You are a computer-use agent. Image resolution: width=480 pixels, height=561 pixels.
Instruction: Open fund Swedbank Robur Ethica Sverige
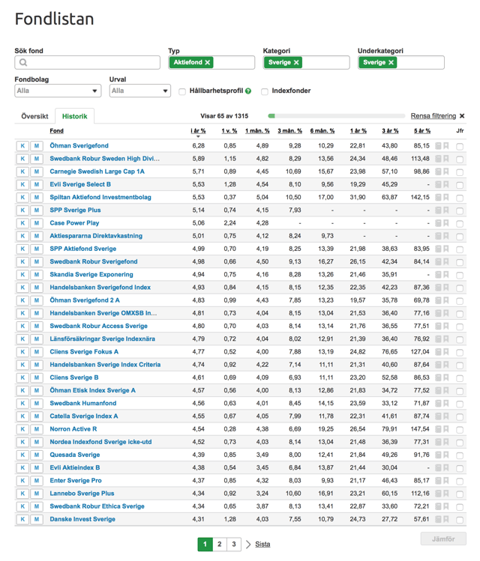click(97, 506)
